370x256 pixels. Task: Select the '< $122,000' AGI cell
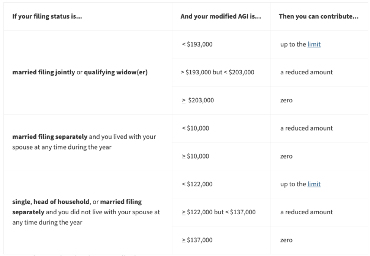(x=221, y=184)
